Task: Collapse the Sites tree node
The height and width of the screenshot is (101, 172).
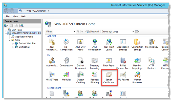Action: (10, 40)
